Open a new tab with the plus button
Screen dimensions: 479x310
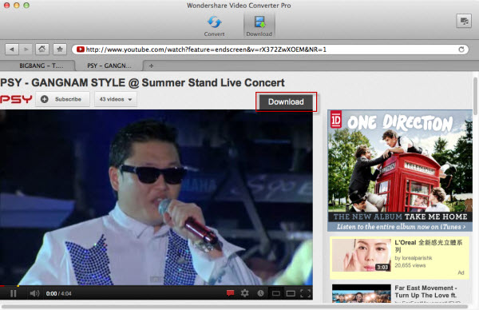click(151, 66)
